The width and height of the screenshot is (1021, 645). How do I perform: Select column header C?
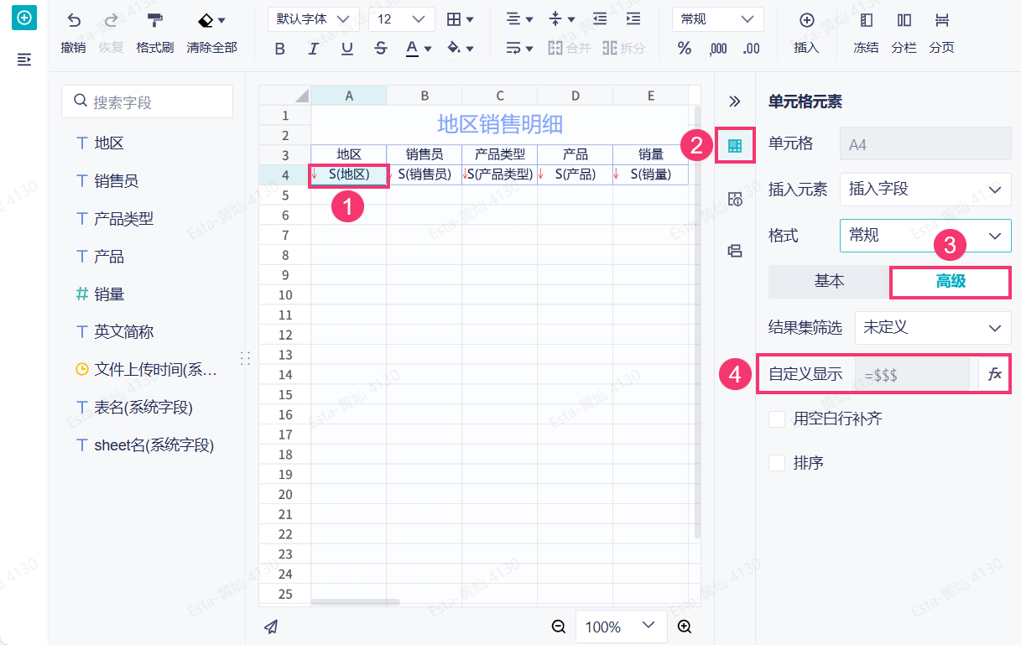coord(500,95)
